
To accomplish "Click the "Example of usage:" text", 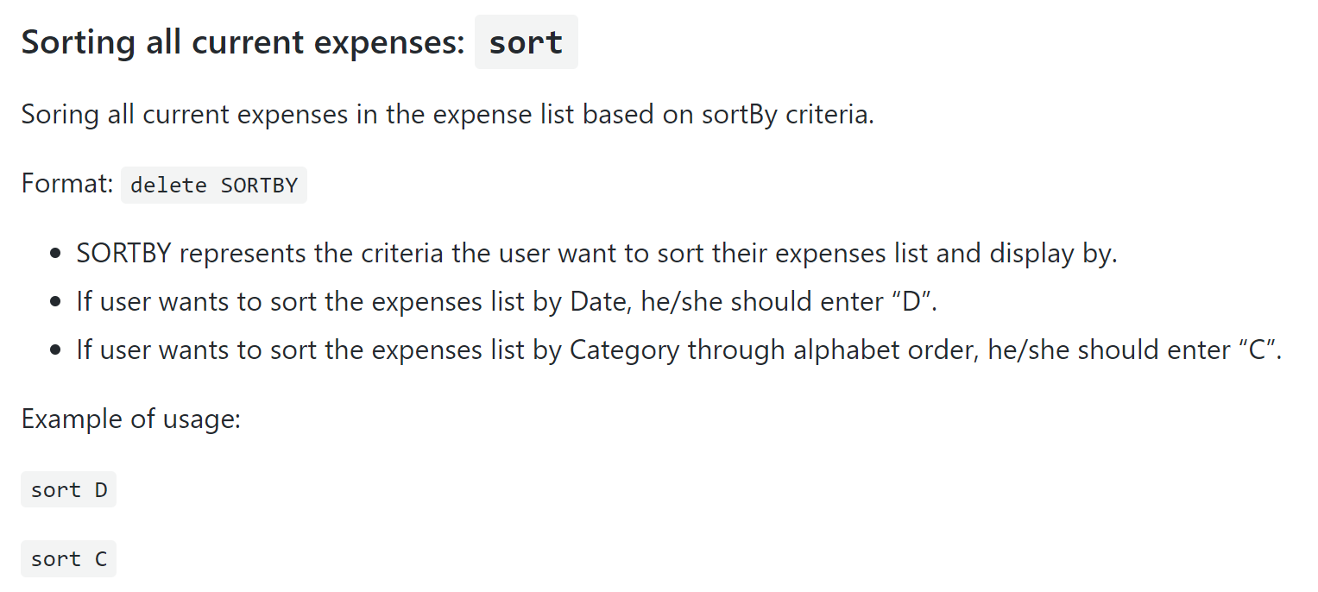I will tap(130, 419).
